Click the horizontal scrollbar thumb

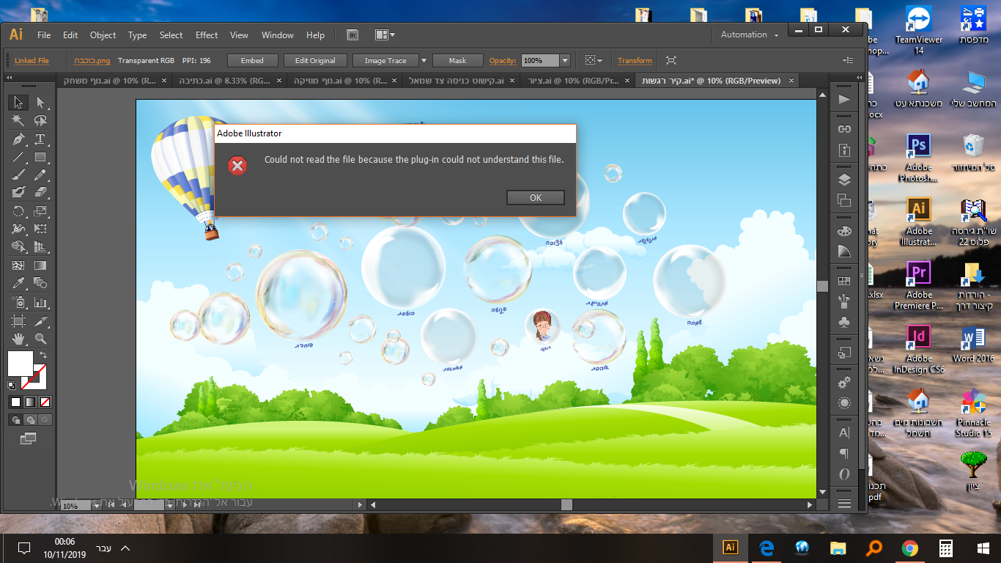click(566, 505)
